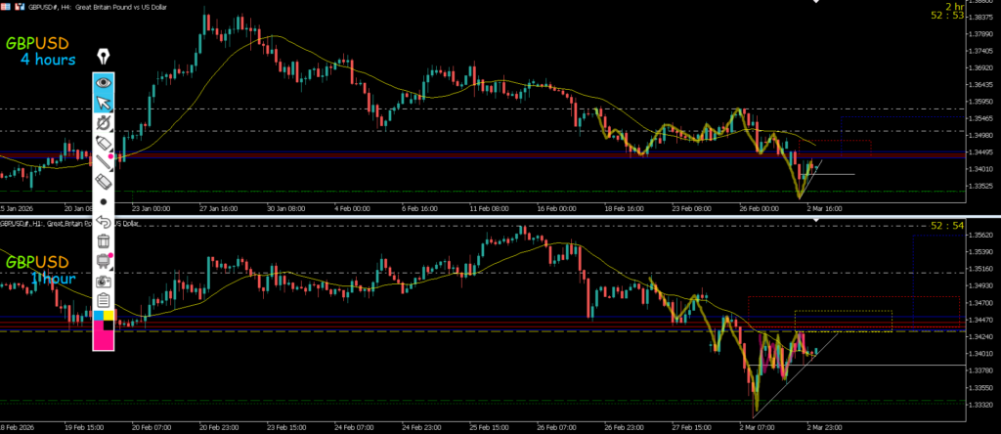The height and width of the screenshot is (434, 1001).
Task: Undo the last drawing with the curved arrow icon
Action: (x=103, y=221)
